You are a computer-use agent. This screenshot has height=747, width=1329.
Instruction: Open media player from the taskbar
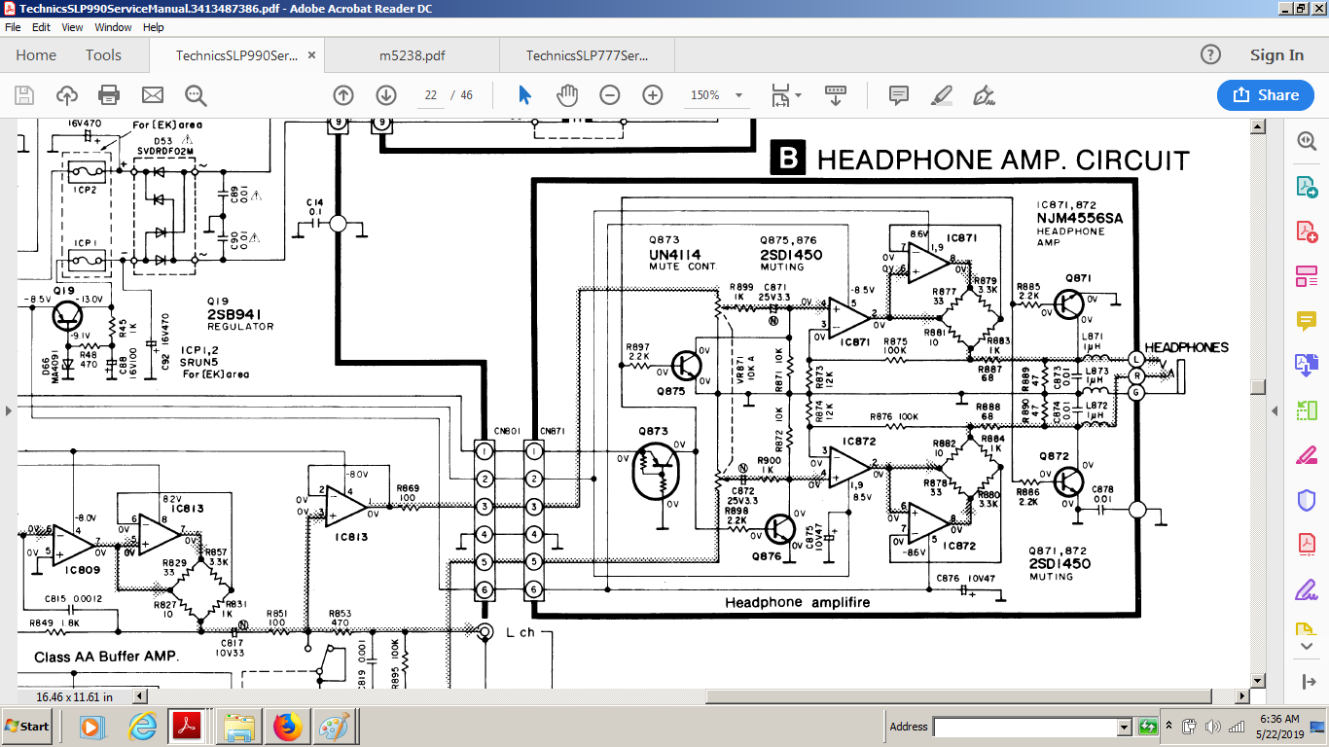coord(90,727)
